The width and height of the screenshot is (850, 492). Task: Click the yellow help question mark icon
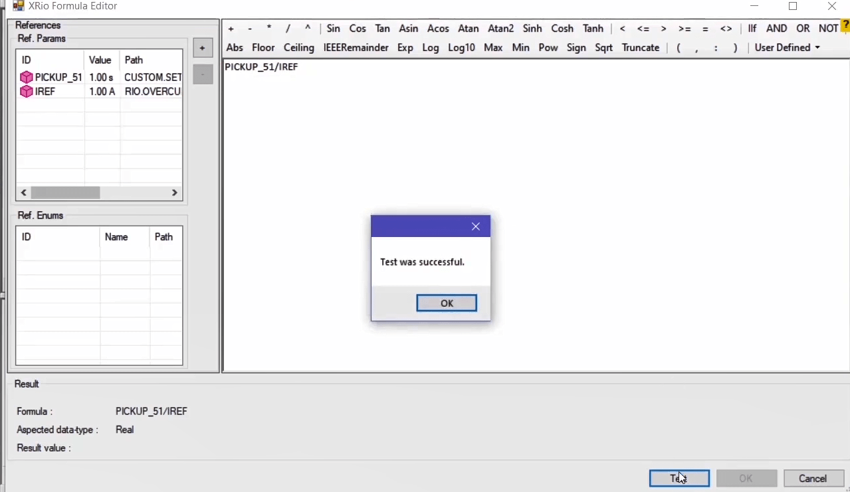(845, 26)
